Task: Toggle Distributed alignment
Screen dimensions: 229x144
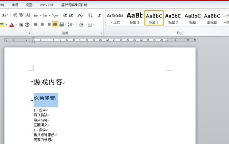Action: 61,24
